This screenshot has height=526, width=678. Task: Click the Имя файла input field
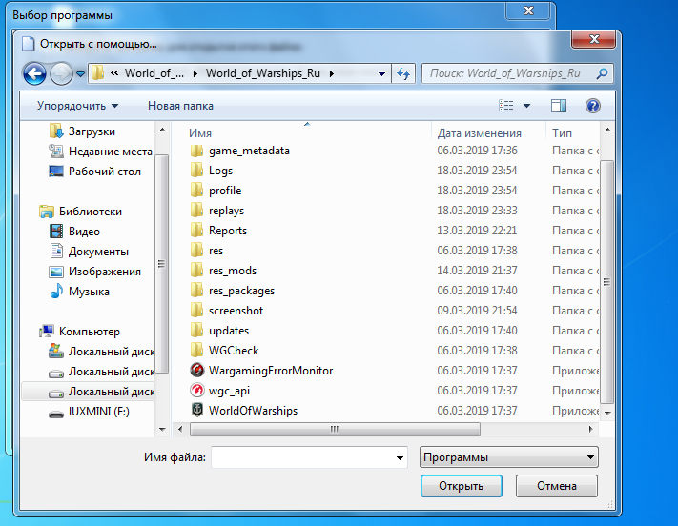click(302, 457)
